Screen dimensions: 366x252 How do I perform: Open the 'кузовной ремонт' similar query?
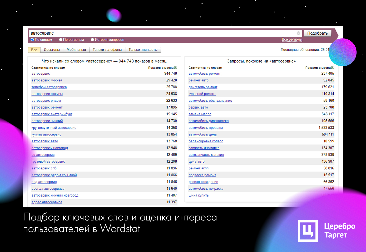tap(202, 94)
